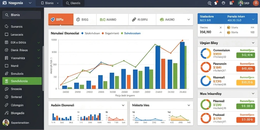260x130 pixels.
Task: Click the yellow $90,/0 K amount badge
Action: click(x=246, y=82)
